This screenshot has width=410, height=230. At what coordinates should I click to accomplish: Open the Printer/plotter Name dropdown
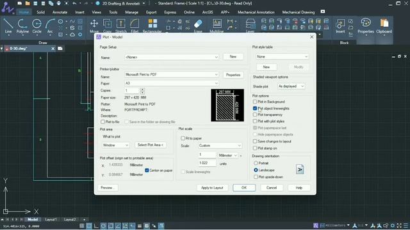click(172, 75)
